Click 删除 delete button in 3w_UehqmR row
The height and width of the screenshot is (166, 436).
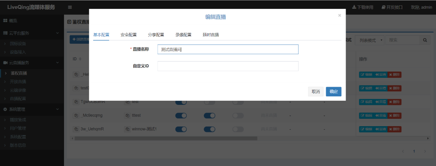coord(394,129)
